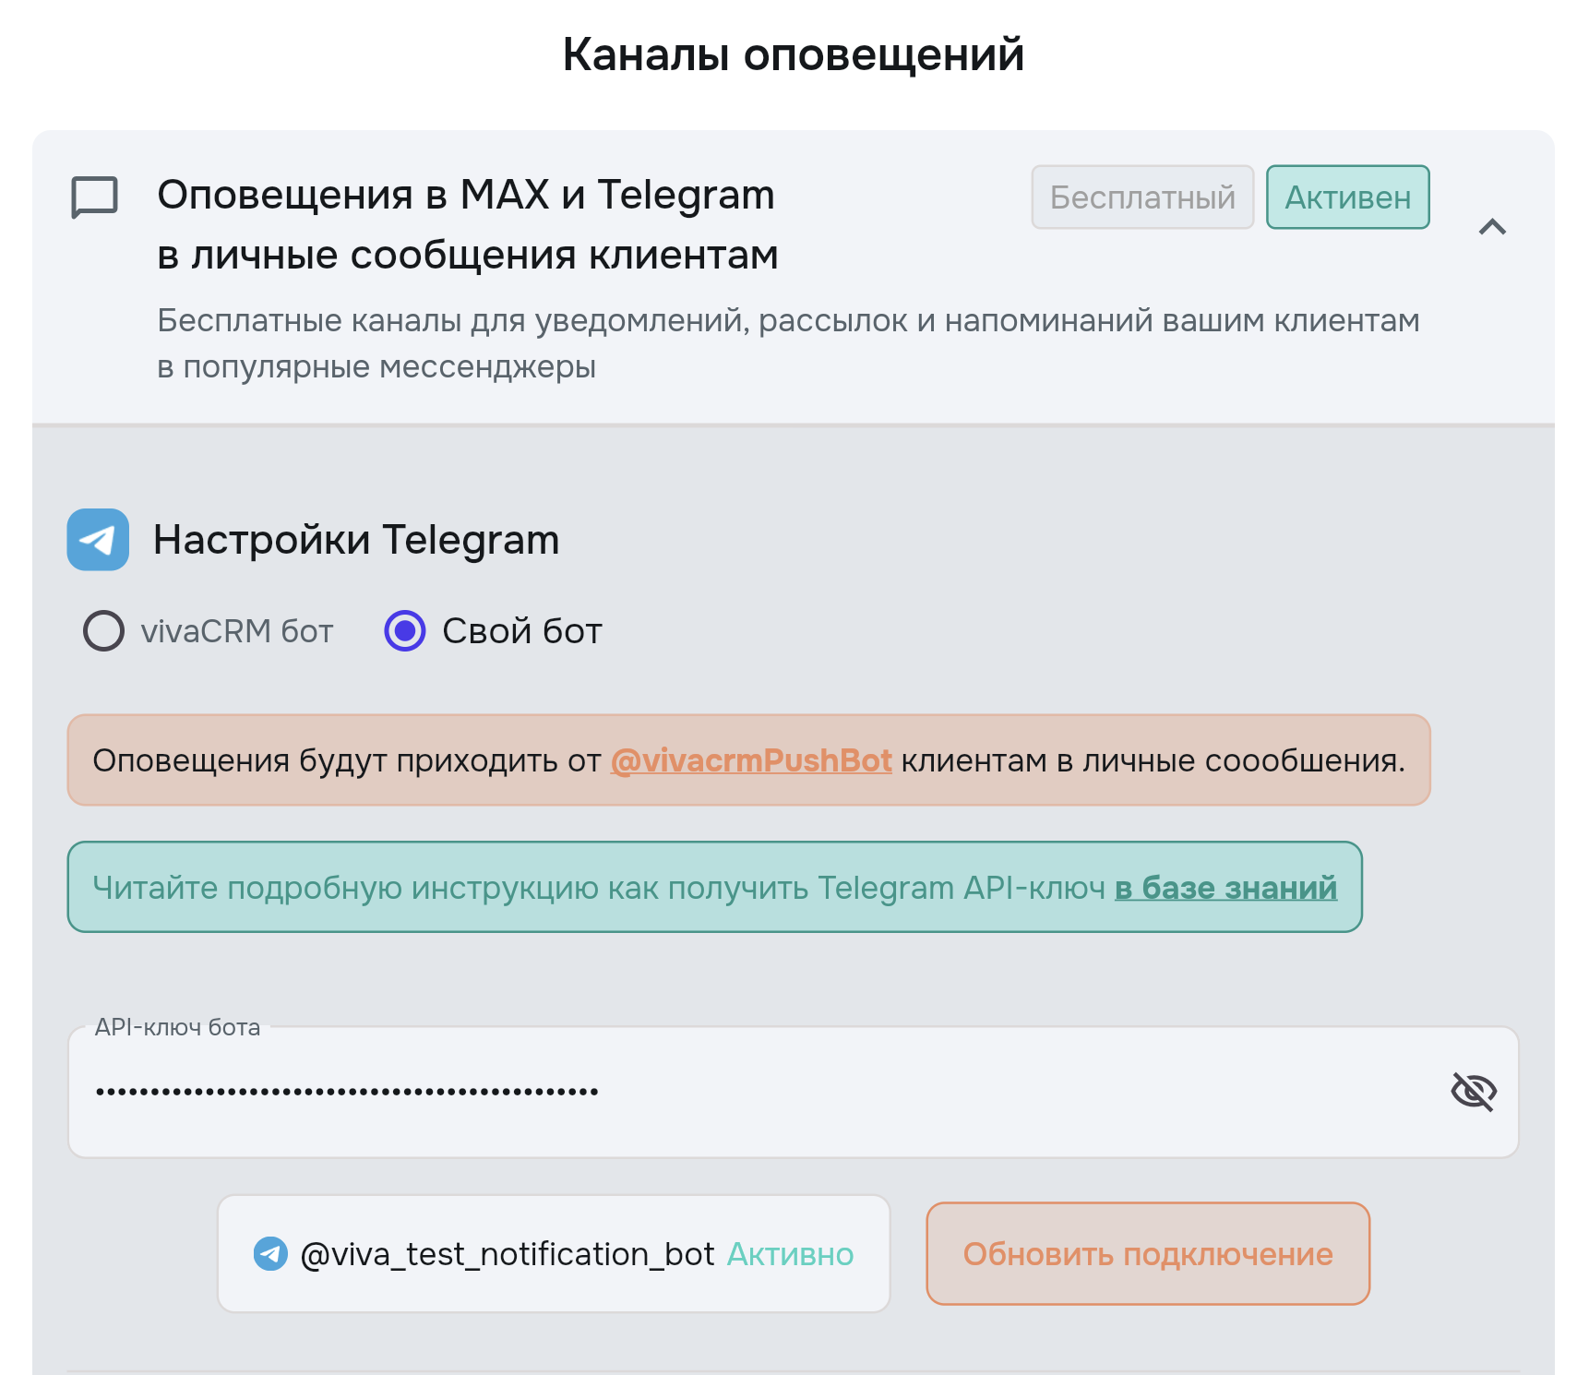Click the Каналы оповещений page title
Screen dimensions: 1589x1375
pos(794,54)
